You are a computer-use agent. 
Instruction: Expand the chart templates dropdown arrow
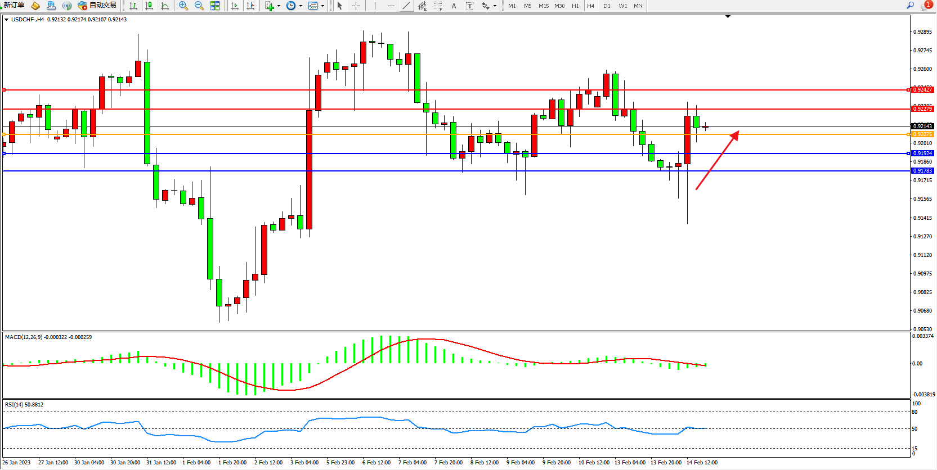point(322,6)
